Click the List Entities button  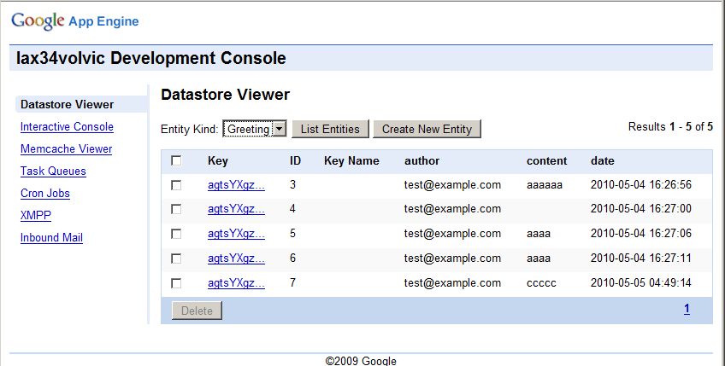coord(330,129)
